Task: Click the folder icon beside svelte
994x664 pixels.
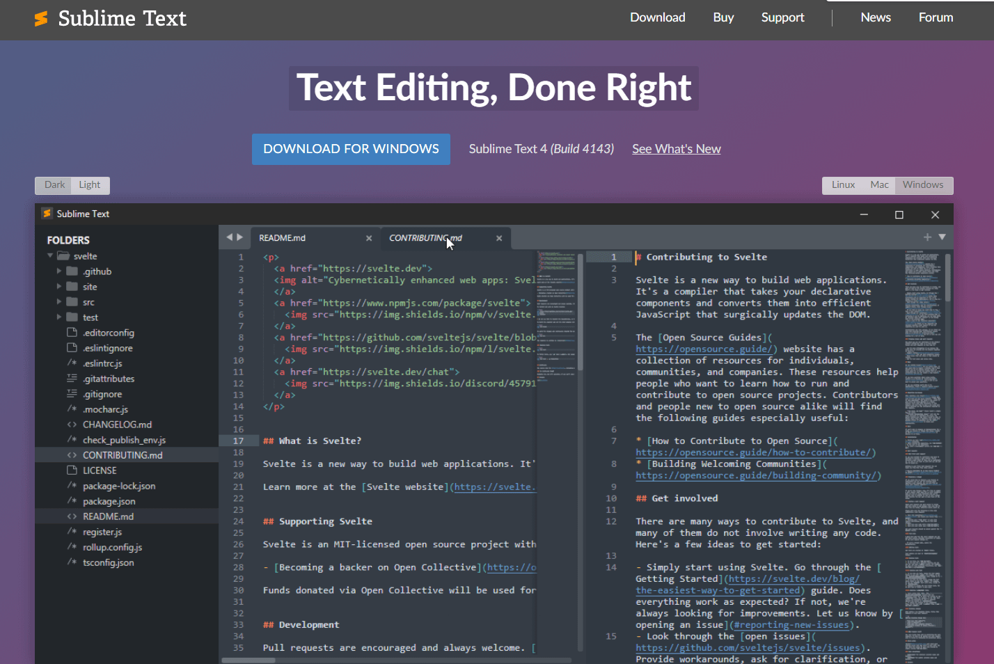Action: 63,255
